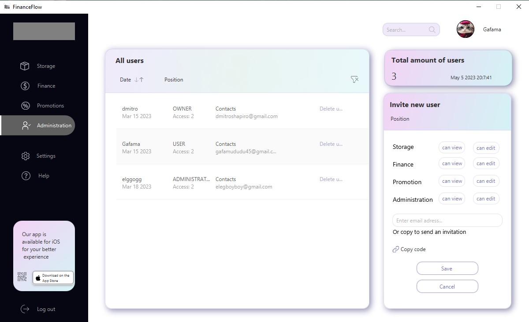Click the search magnifier icon

click(x=431, y=30)
